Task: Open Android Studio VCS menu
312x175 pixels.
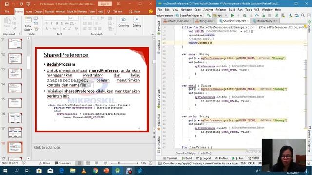Action: 257,10
